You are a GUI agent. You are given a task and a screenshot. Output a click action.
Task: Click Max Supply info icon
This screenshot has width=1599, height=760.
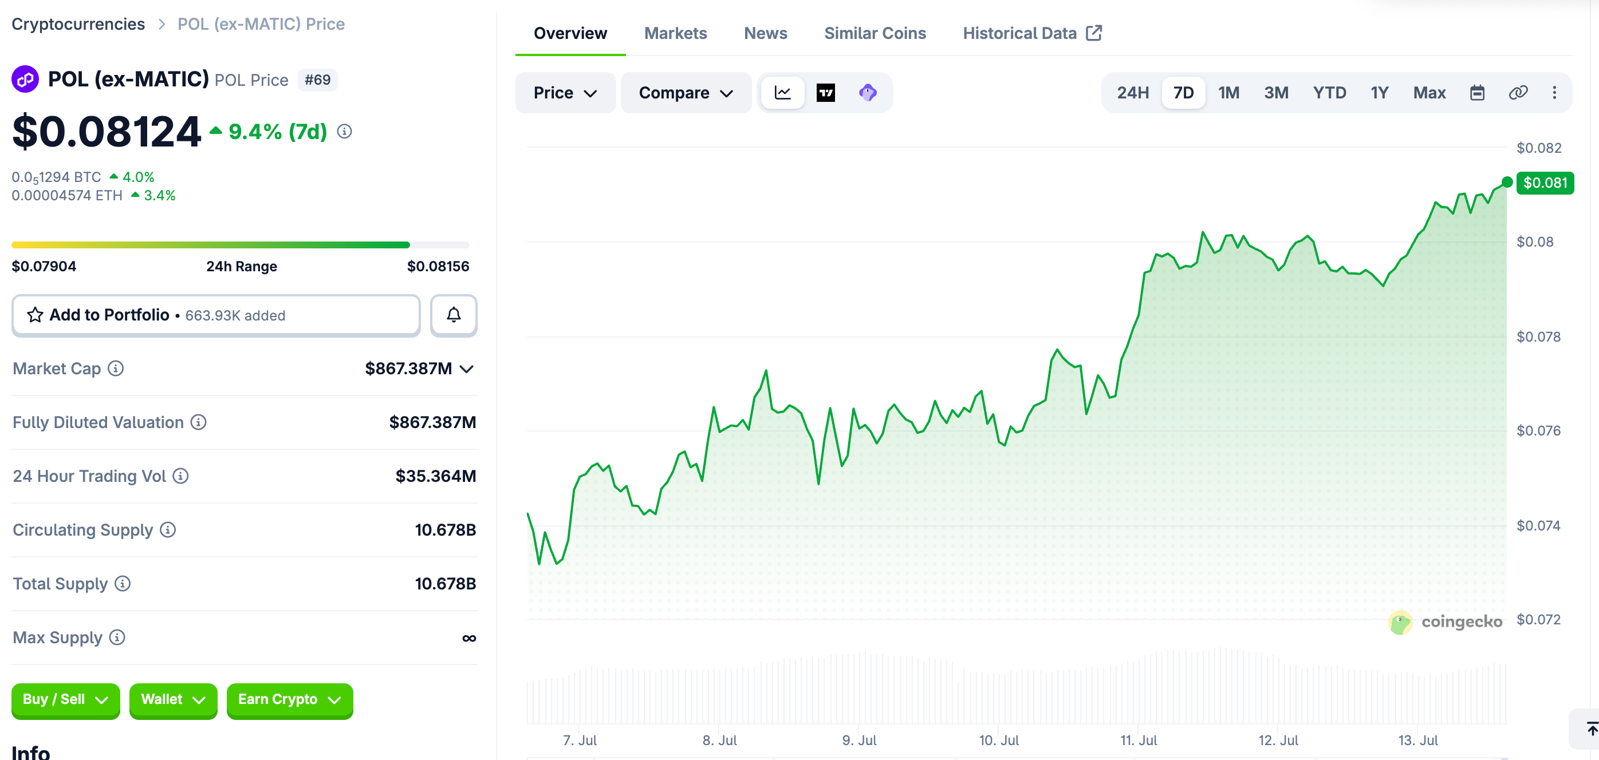117,637
